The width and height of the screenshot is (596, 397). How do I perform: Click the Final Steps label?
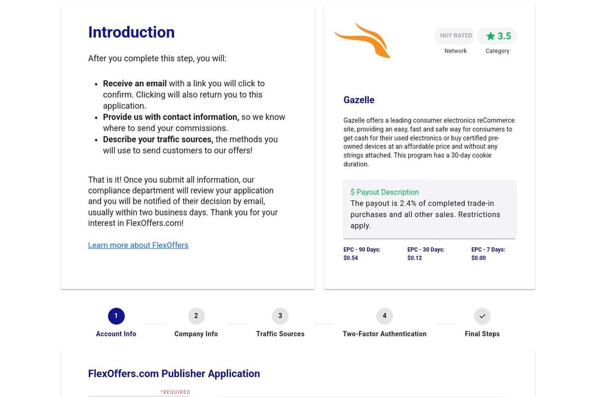coord(482,334)
